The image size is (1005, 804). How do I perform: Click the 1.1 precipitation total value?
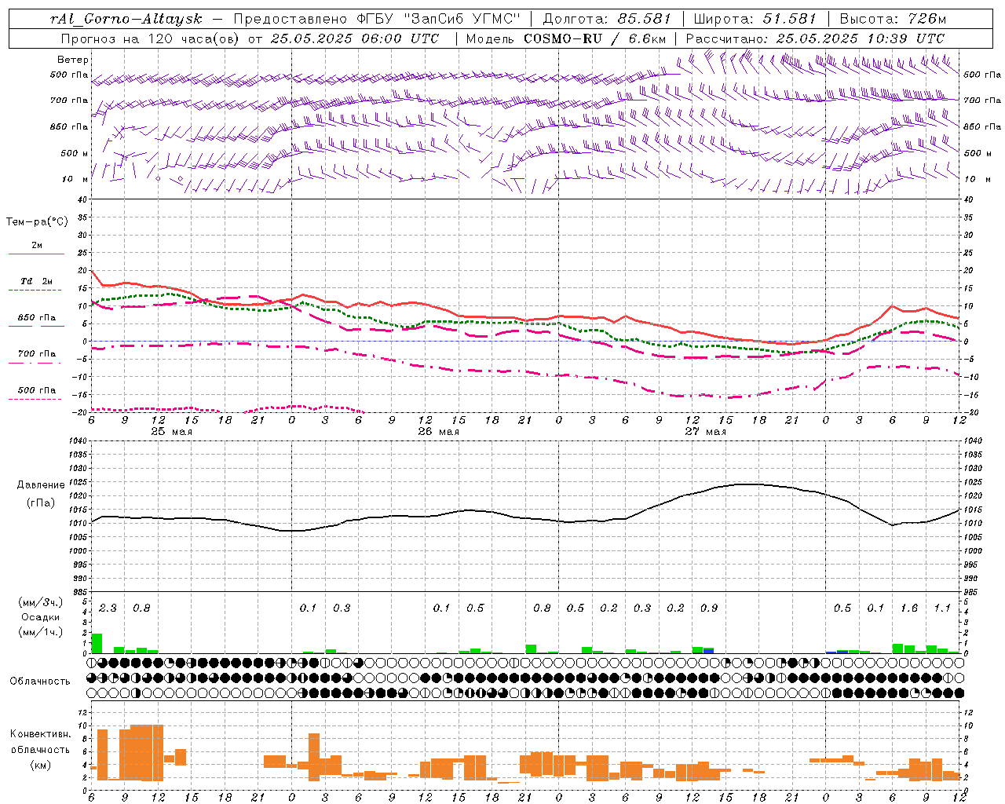click(942, 608)
